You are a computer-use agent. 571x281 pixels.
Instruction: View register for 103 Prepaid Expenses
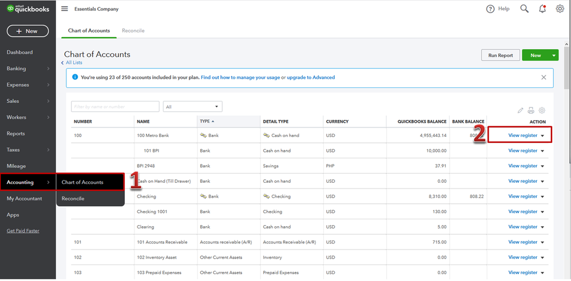pos(522,272)
